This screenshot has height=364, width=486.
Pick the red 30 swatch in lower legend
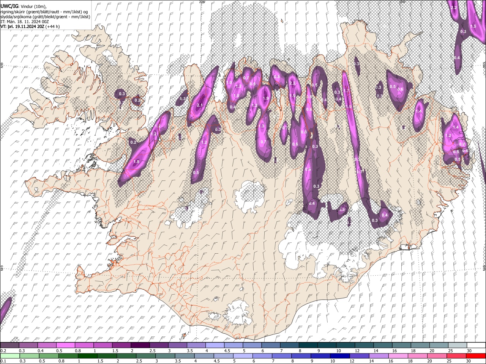pos(476,356)
